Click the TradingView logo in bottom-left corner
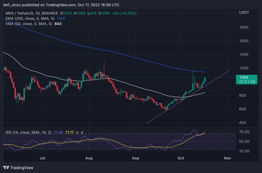 [18, 168]
